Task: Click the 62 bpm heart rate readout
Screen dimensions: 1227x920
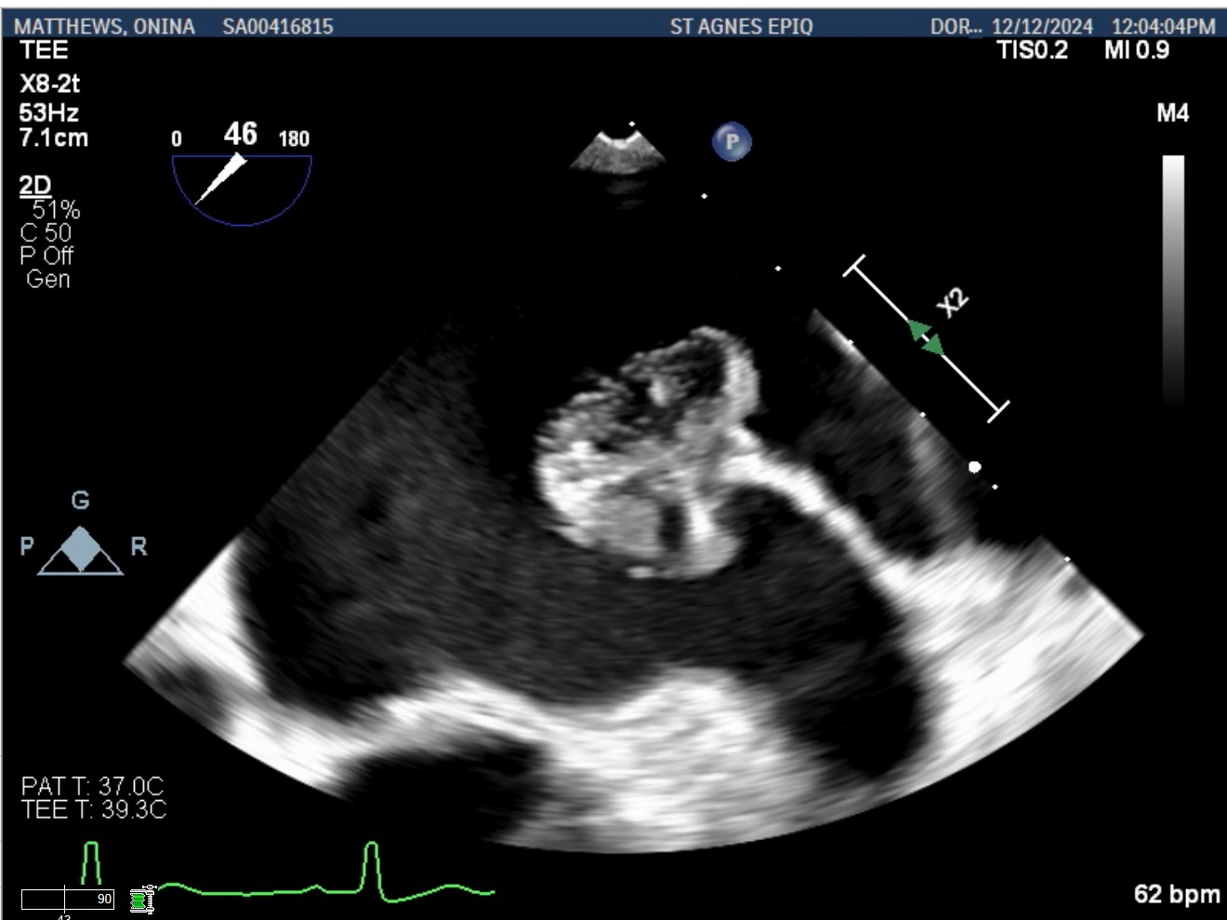Action: point(1176,894)
